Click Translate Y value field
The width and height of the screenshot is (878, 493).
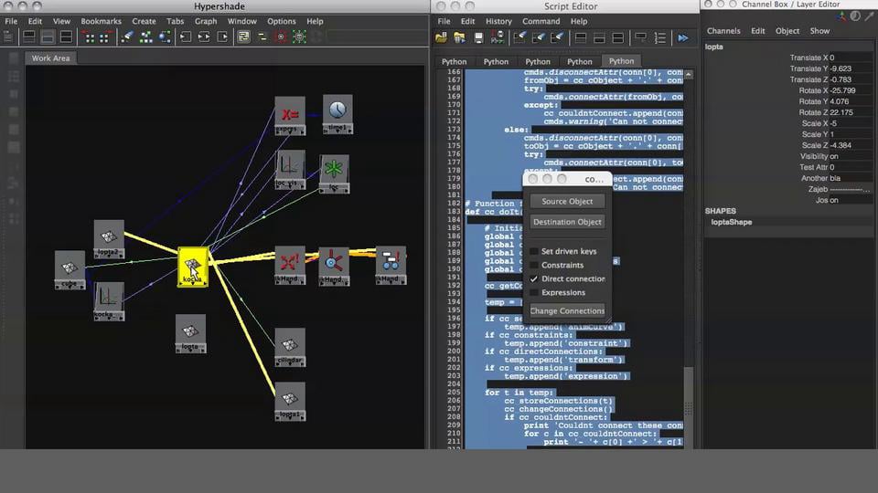(850, 68)
